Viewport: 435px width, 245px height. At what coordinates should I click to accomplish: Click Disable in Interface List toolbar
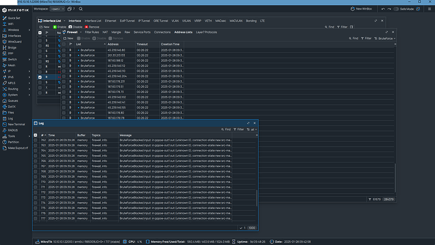(x=75, y=27)
